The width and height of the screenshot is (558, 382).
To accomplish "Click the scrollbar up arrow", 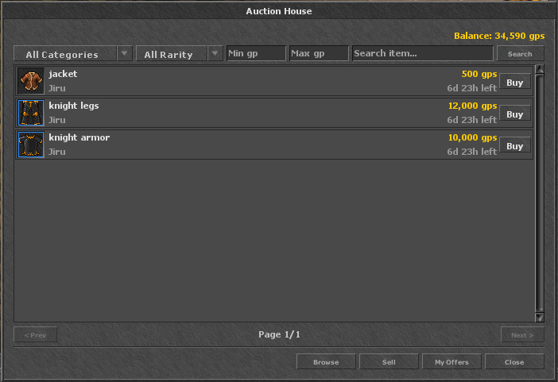I will (x=540, y=69).
